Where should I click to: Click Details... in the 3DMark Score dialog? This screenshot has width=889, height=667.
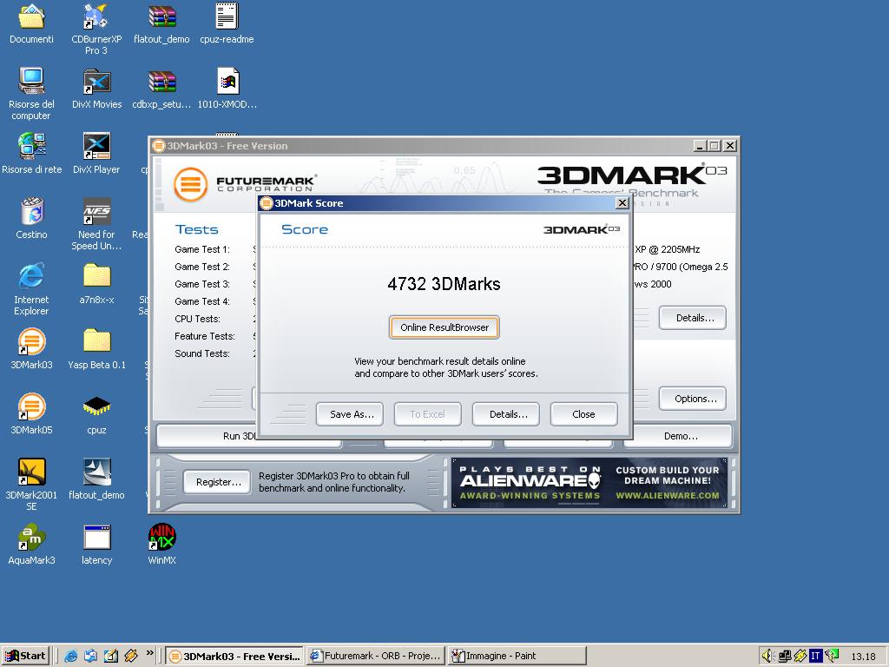click(x=506, y=414)
